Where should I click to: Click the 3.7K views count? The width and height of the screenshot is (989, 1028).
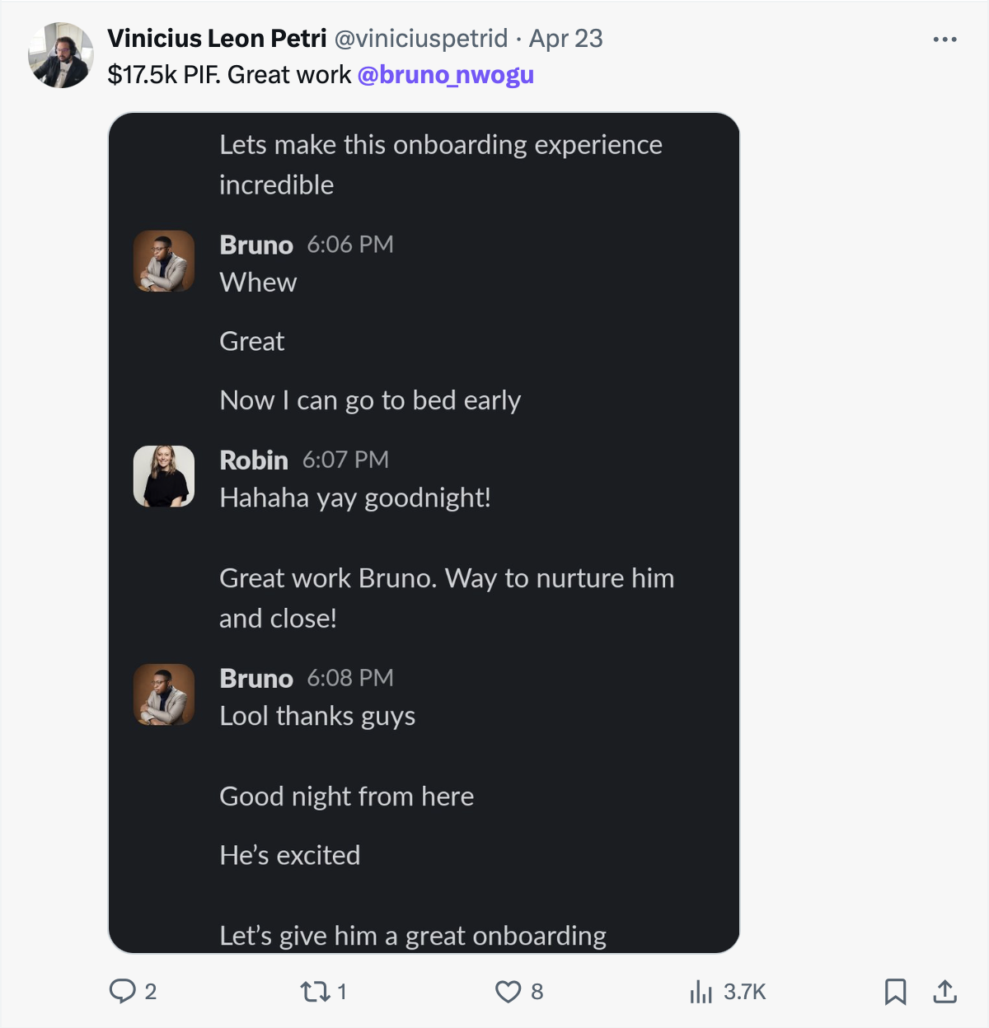(745, 992)
